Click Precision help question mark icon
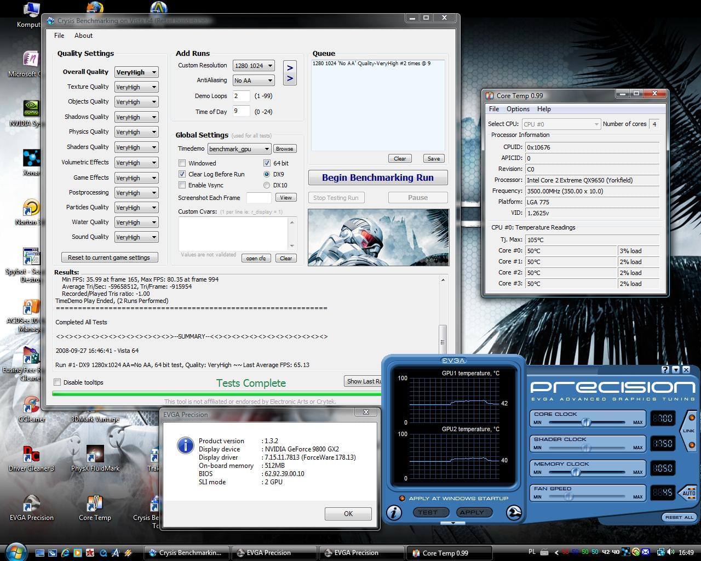This screenshot has height=561, width=701. [665, 370]
